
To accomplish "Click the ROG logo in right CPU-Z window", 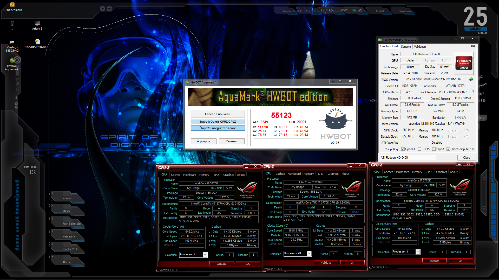I will pyautogui.click(x=460, y=187).
